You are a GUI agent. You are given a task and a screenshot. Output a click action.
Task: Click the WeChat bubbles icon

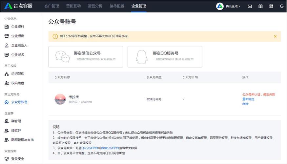pos(62,56)
